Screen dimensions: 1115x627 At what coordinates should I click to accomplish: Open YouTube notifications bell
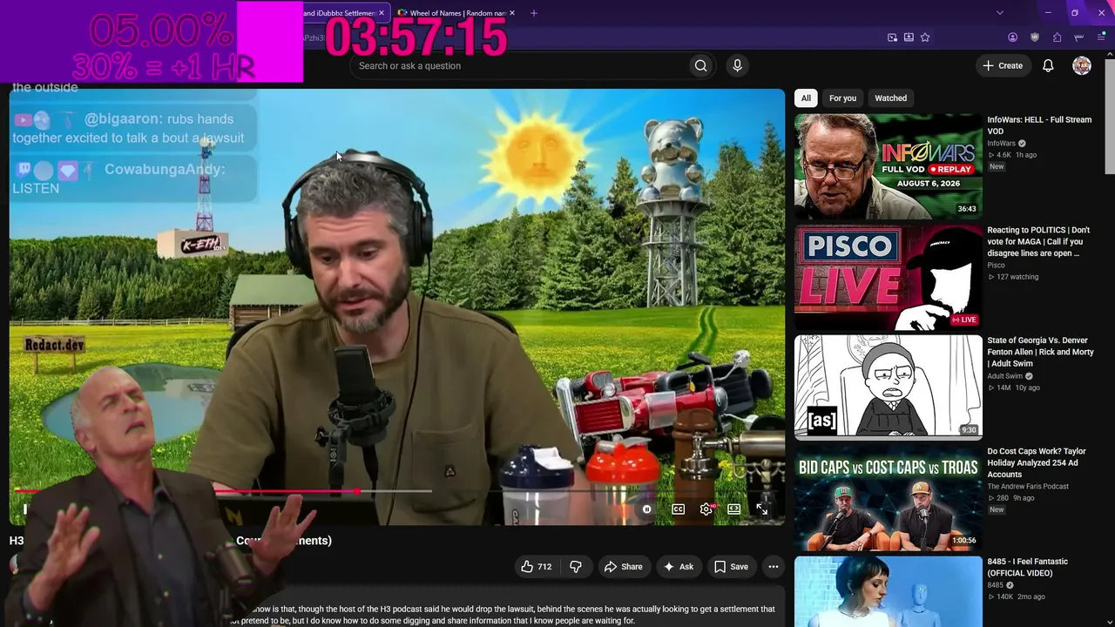pyautogui.click(x=1048, y=65)
